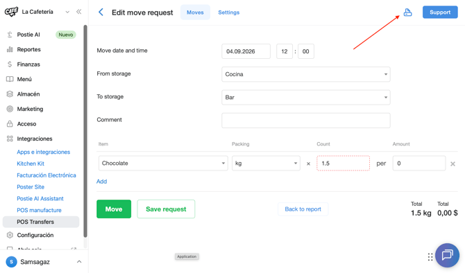Viewport: 465px width, 273px height.
Task: Click the total cost 0,00 $
Action: [x=447, y=213]
